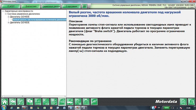
Task: Open Windows Explorer folder in taskbar
Action: 18,108
